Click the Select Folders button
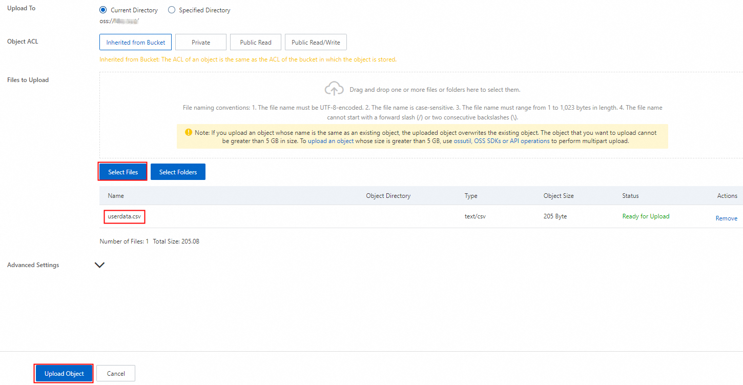Screen dimensions: 743x385 click(178, 172)
